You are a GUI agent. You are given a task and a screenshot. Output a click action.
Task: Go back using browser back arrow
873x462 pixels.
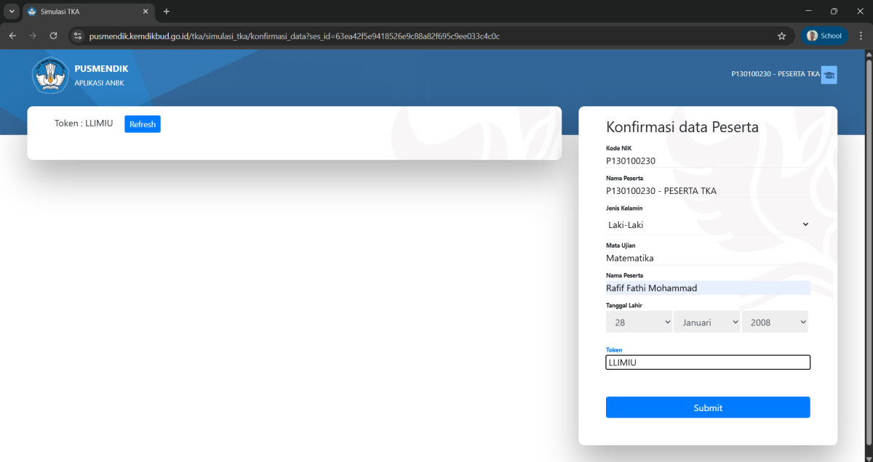click(12, 36)
